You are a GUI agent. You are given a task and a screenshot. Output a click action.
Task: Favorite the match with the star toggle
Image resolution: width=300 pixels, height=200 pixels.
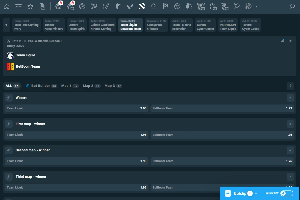coord(290,41)
